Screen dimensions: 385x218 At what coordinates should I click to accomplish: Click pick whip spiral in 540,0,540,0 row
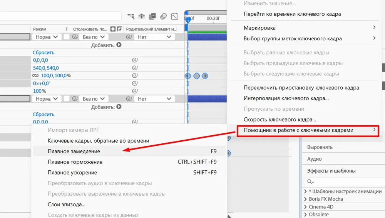pos(134,68)
